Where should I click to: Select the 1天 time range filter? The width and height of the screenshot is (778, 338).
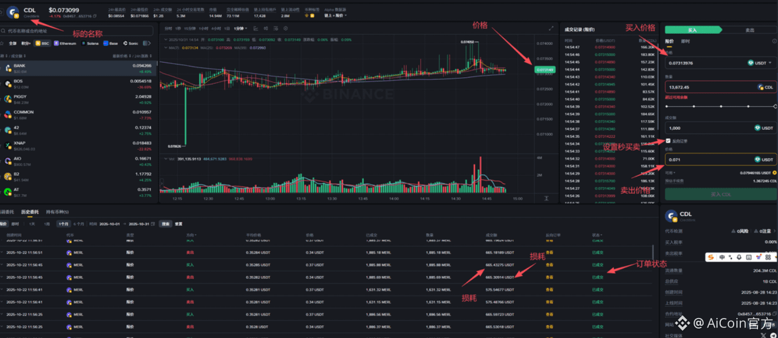tap(32, 224)
